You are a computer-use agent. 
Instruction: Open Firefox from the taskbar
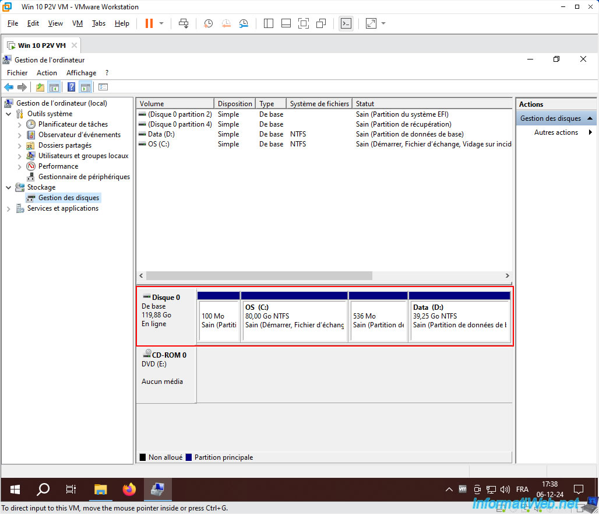[x=129, y=489]
